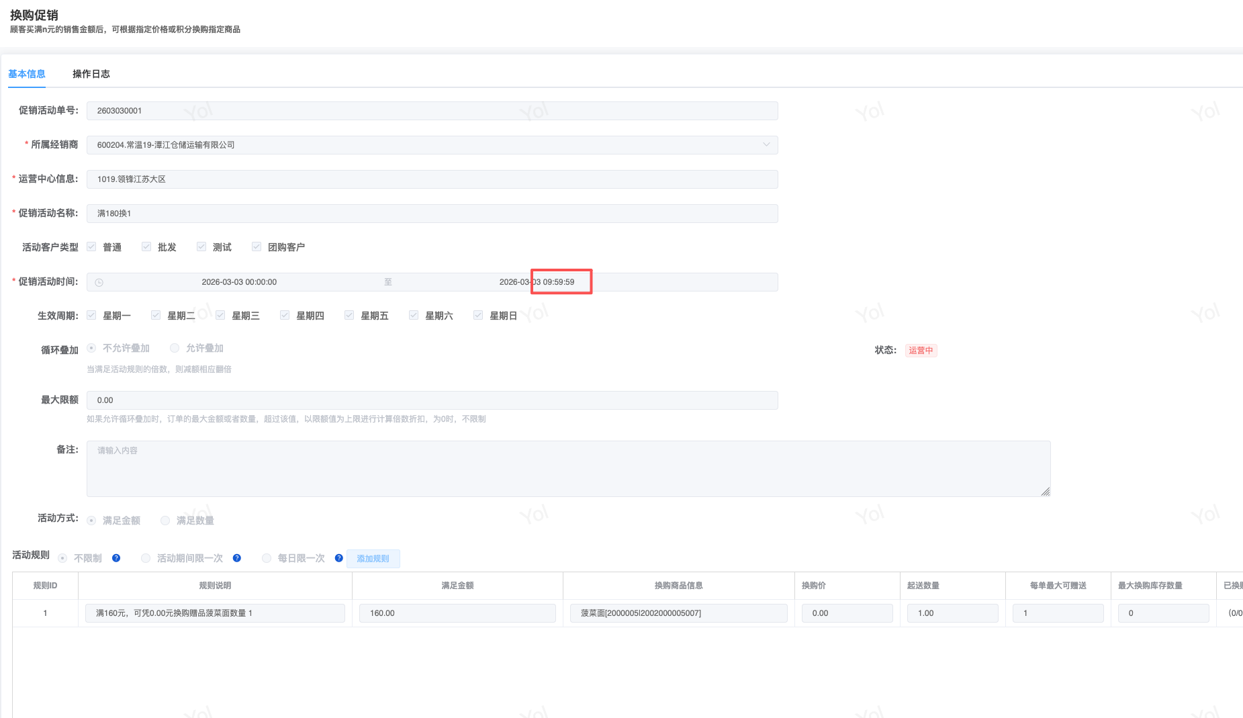The width and height of the screenshot is (1243, 718).
Task: Click the 规则说明 column header
Action: click(x=215, y=586)
